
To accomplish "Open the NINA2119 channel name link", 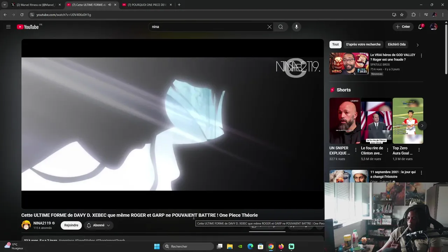I will [x=42, y=223].
